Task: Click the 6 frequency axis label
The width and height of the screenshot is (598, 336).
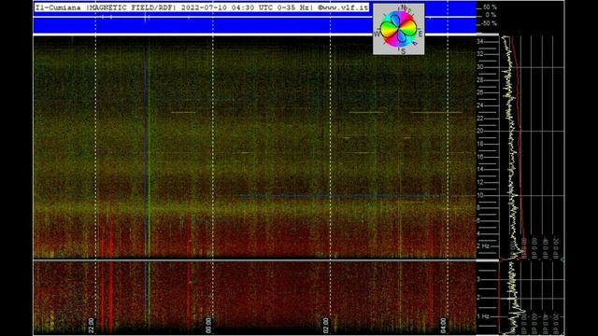Action: [x=478, y=221]
